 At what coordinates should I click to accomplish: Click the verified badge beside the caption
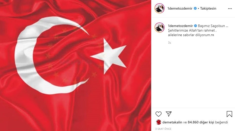[195, 26]
